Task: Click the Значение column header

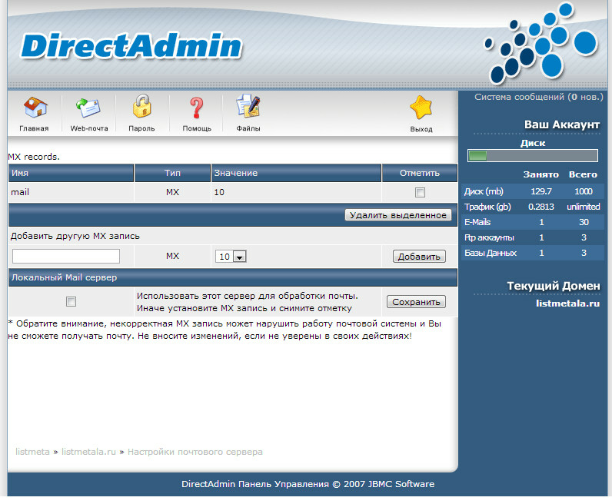Action: point(296,173)
